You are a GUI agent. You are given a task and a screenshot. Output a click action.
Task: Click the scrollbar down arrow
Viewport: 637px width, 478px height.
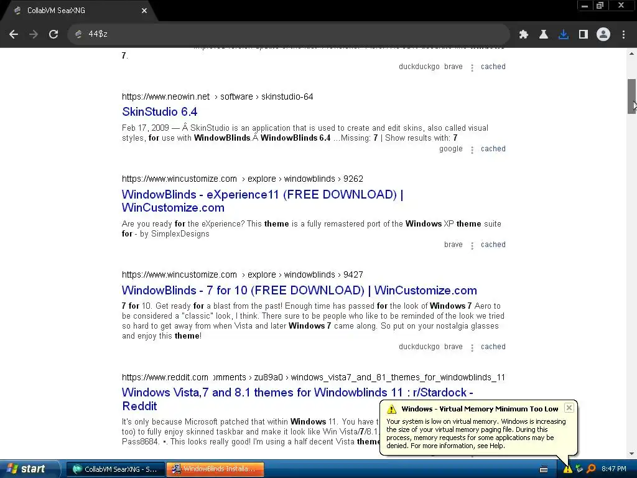(632, 454)
